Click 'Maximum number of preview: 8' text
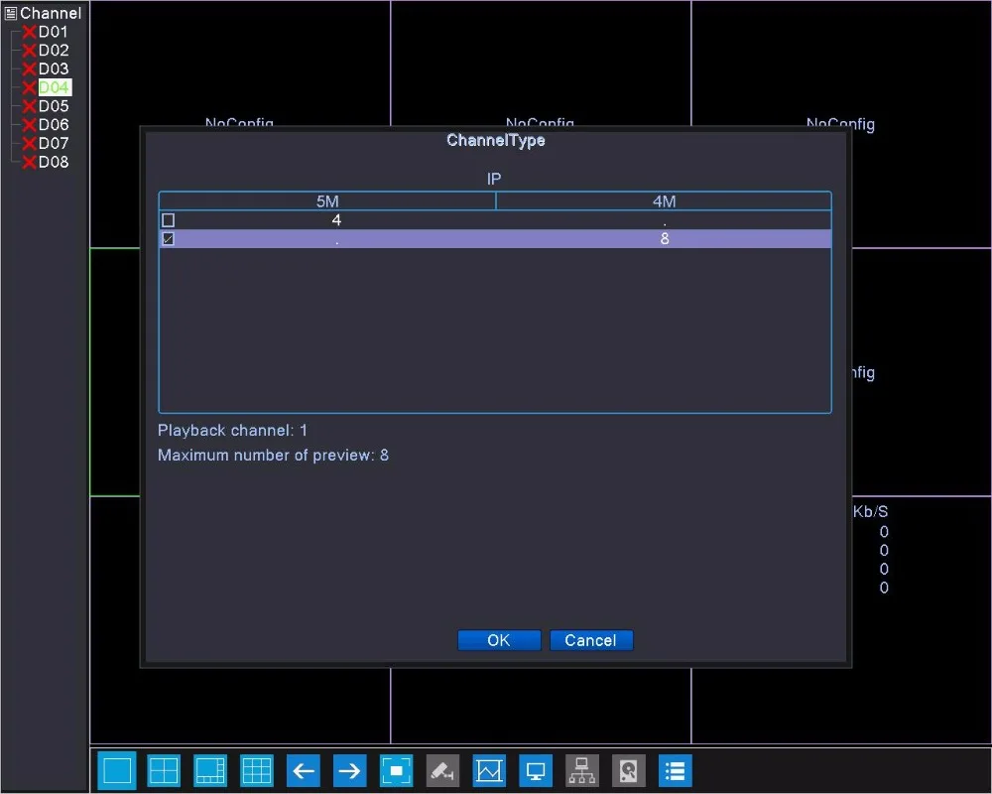 click(274, 456)
